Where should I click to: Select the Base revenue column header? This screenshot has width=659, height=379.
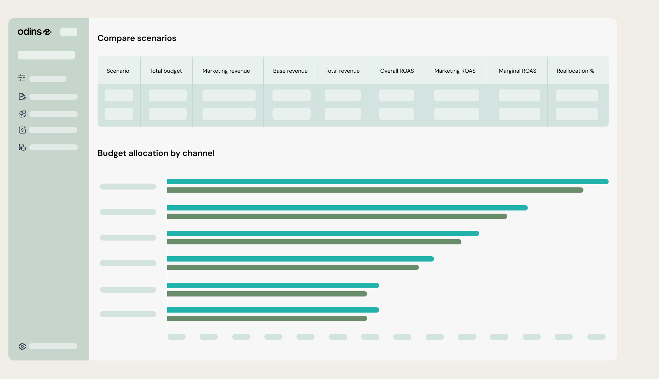tap(290, 71)
